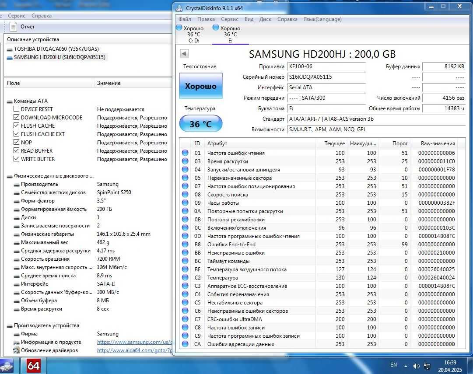The width and height of the screenshot is (473, 374).
Task: Open the Файл menu in CrystalDiskInfo
Action: pyautogui.click(x=185, y=19)
